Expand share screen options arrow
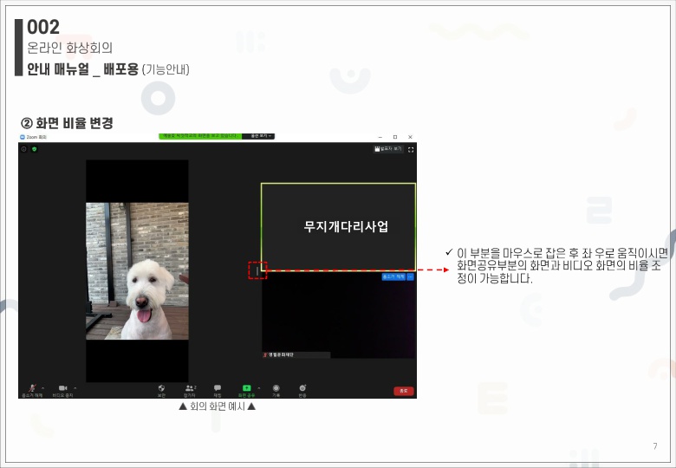Screen dimensions: 676x468 259,387
